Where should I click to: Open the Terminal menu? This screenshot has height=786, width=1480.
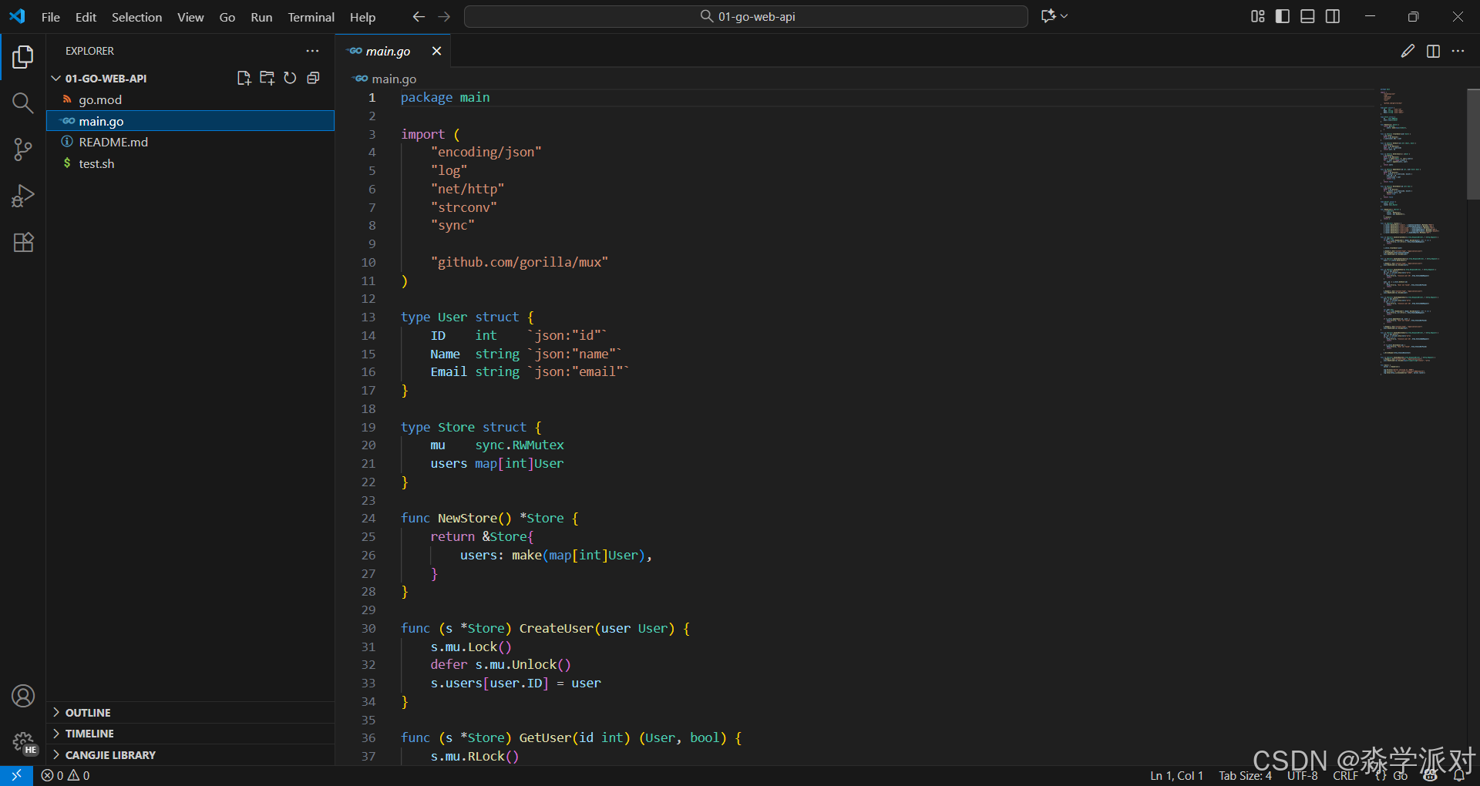311,17
